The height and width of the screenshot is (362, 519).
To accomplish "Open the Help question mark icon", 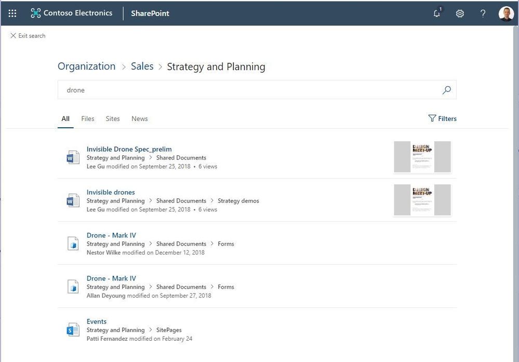I will 483,14.
